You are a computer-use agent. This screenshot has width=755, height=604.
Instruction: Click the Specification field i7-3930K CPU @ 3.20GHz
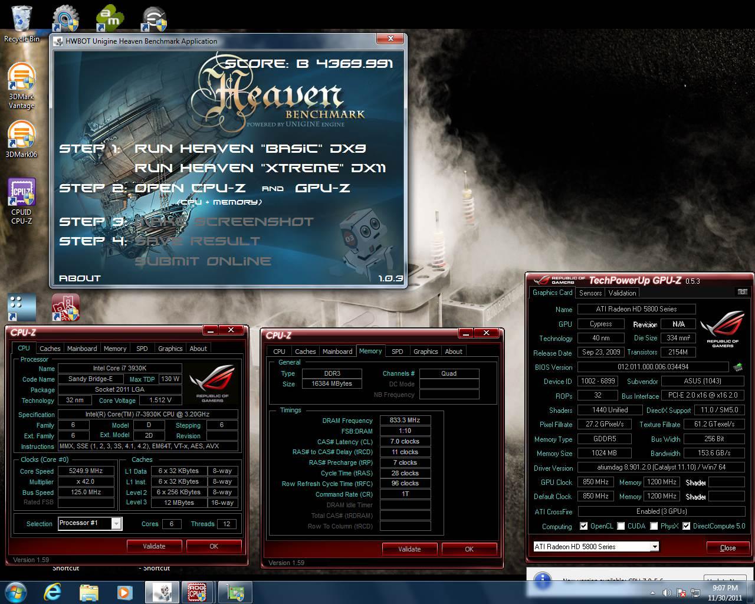(x=148, y=415)
